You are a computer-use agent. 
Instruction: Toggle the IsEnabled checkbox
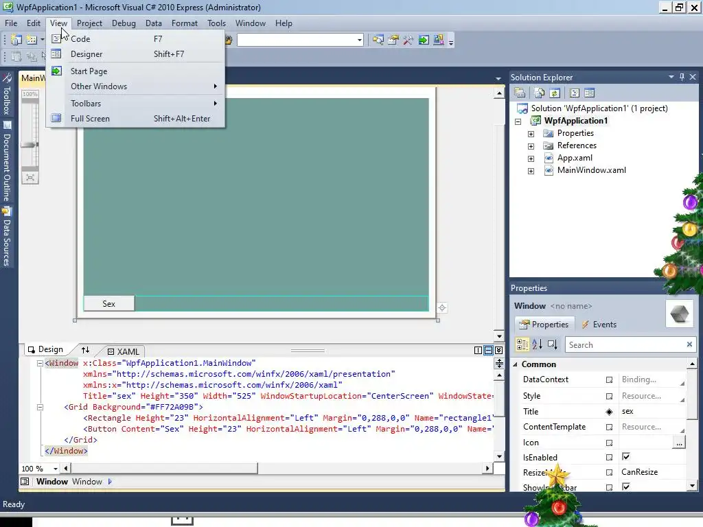tap(626, 456)
